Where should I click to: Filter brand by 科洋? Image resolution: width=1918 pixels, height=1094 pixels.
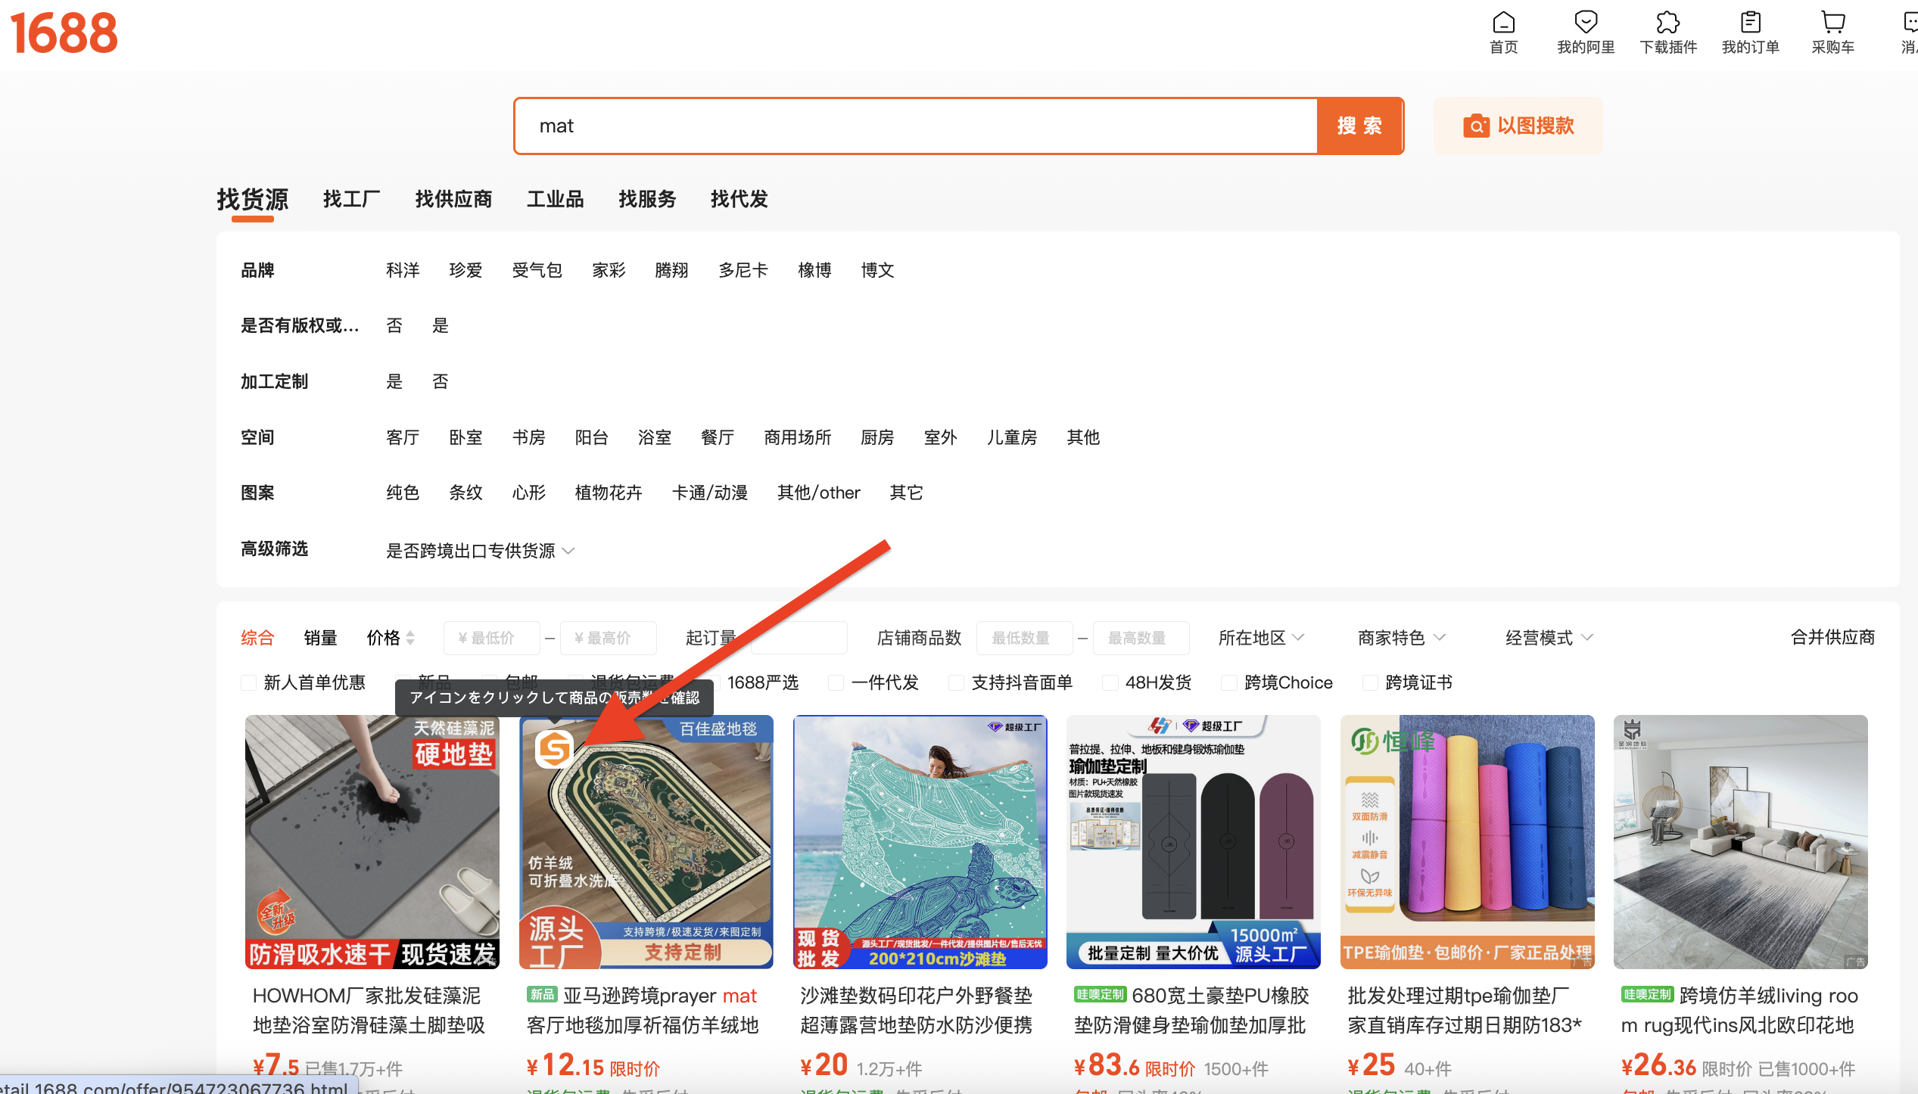click(403, 270)
